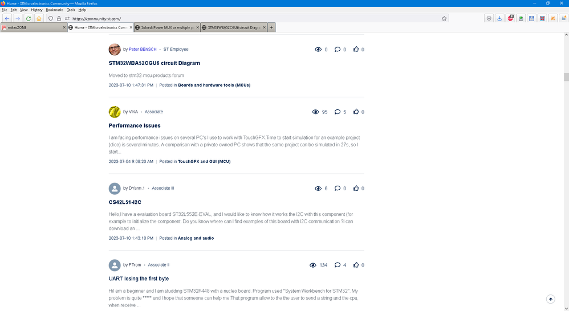Go back with the browser back arrow
569x311 pixels.
click(7, 18)
